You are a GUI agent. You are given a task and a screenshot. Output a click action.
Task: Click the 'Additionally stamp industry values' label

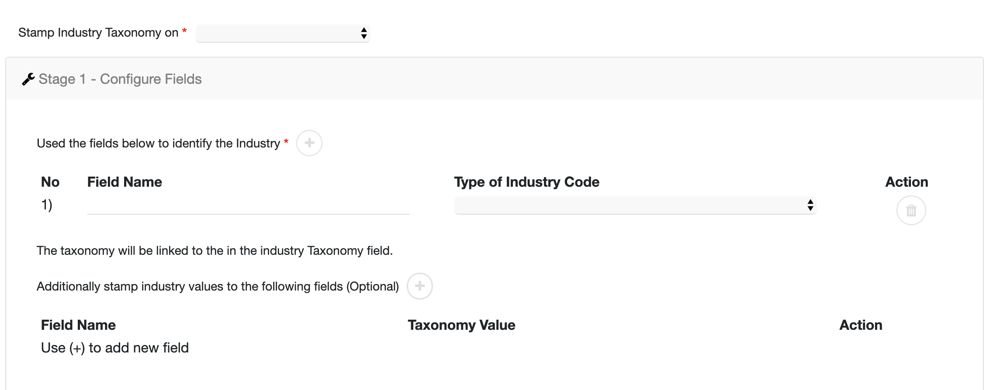[218, 287]
